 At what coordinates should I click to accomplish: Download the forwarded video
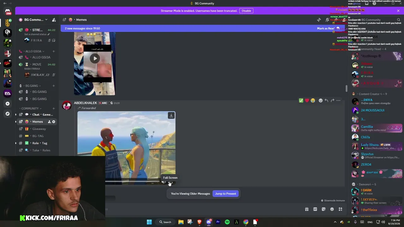(171, 115)
